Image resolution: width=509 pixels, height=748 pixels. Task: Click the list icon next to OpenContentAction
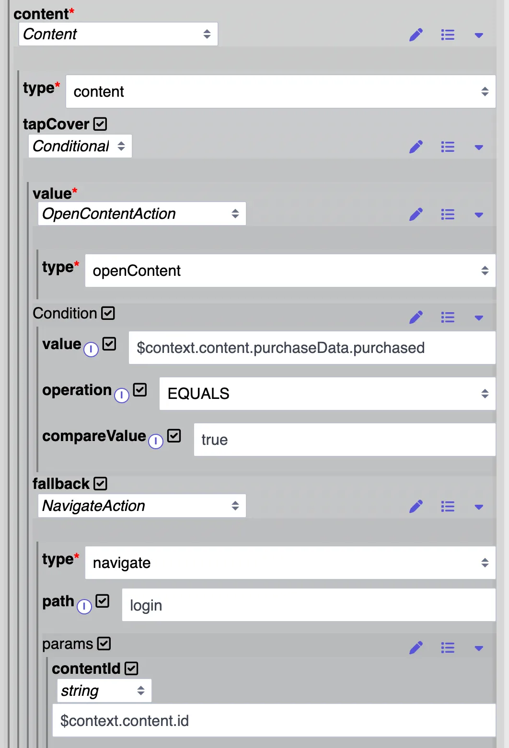pyautogui.click(x=448, y=215)
